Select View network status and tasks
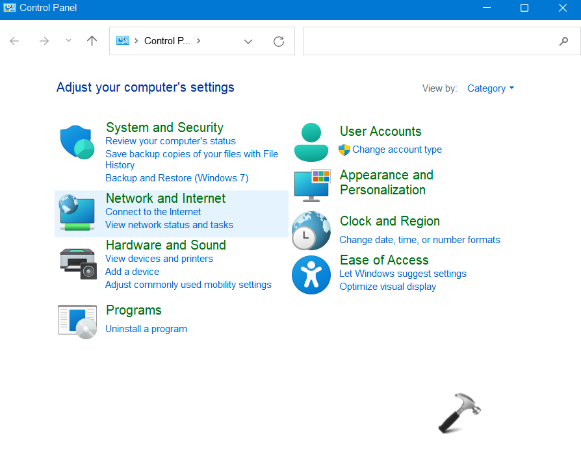The image size is (581, 466). [169, 225]
